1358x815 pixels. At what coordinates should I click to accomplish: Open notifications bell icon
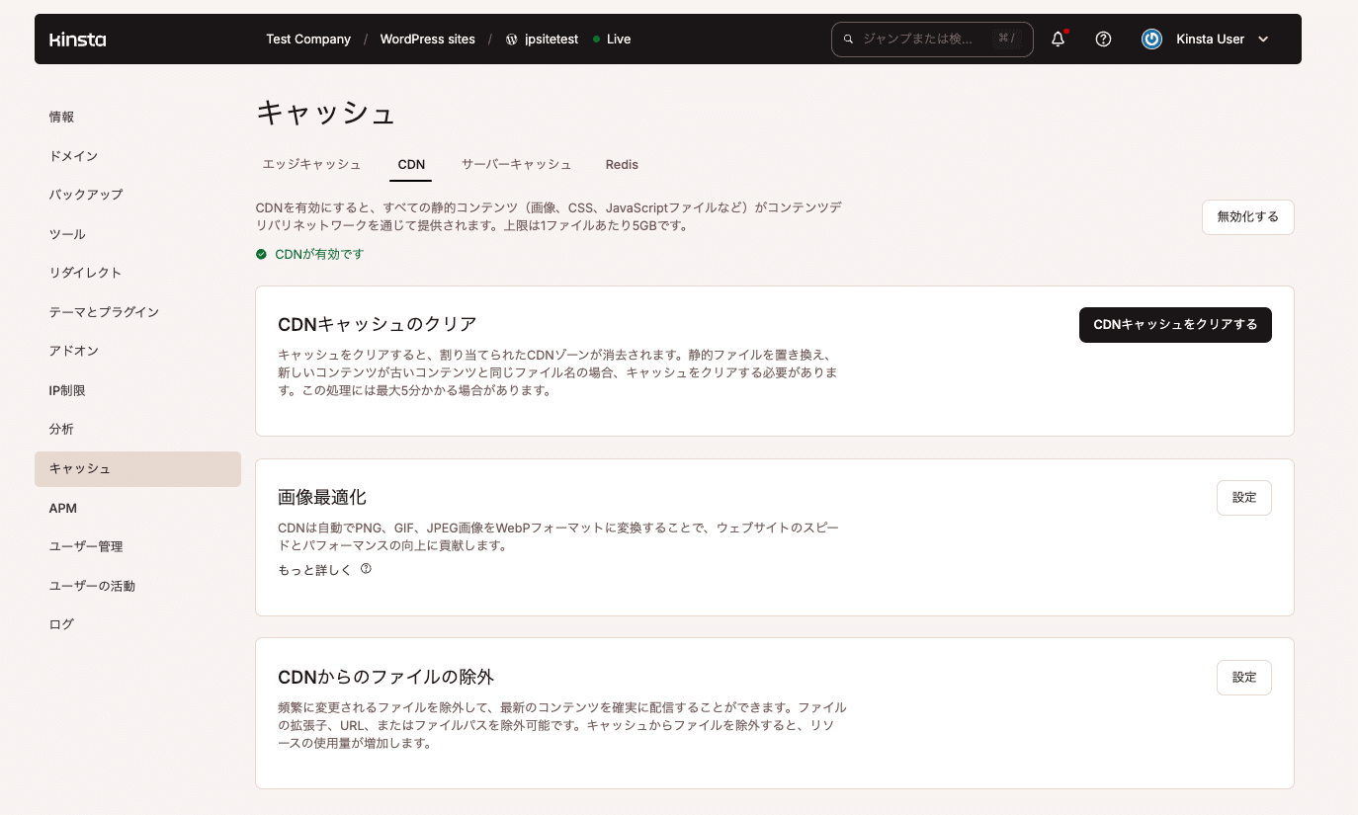[1058, 40]
